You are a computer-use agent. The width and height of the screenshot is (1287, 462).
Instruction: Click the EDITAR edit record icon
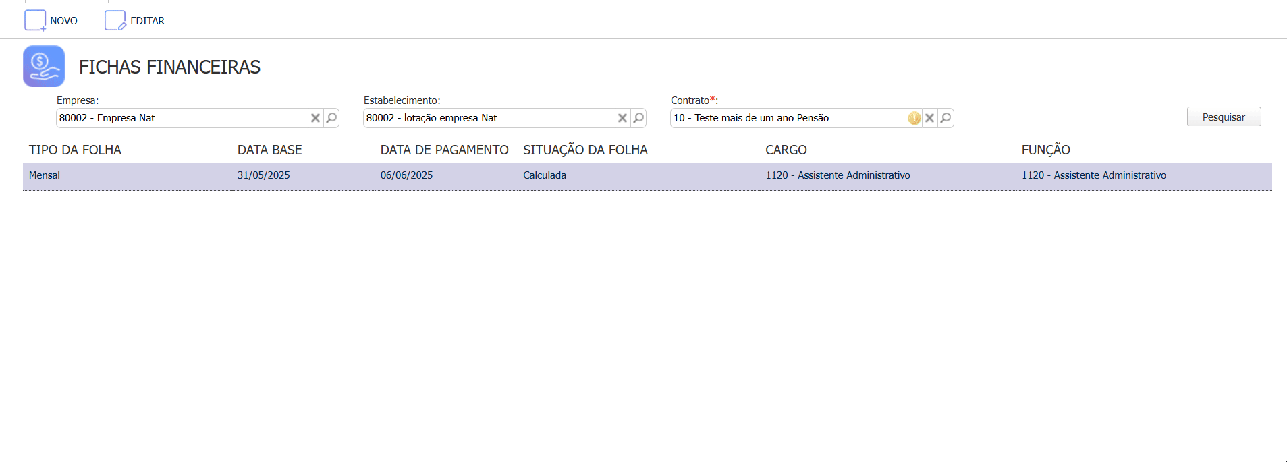115,21
